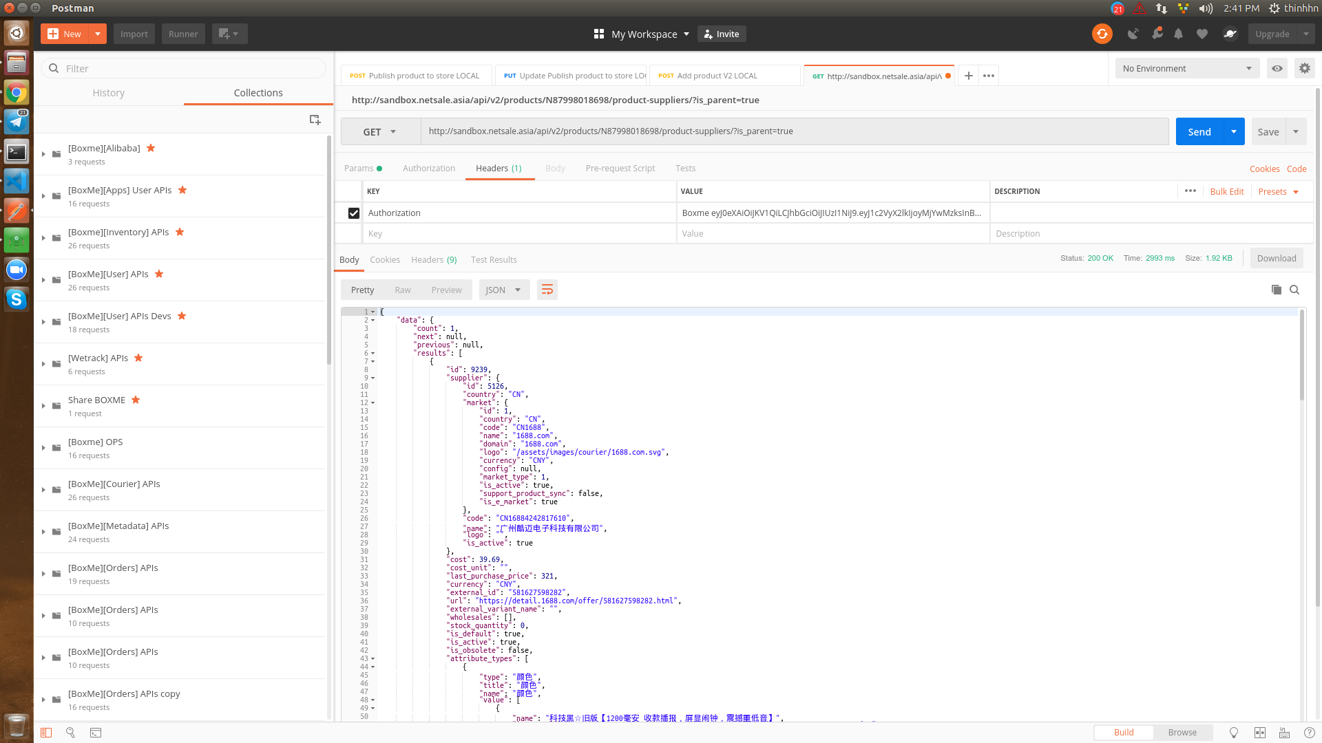Open the Presets dropdown
This screenshot has height=743, width=1322.
[x=1279, y=192]
